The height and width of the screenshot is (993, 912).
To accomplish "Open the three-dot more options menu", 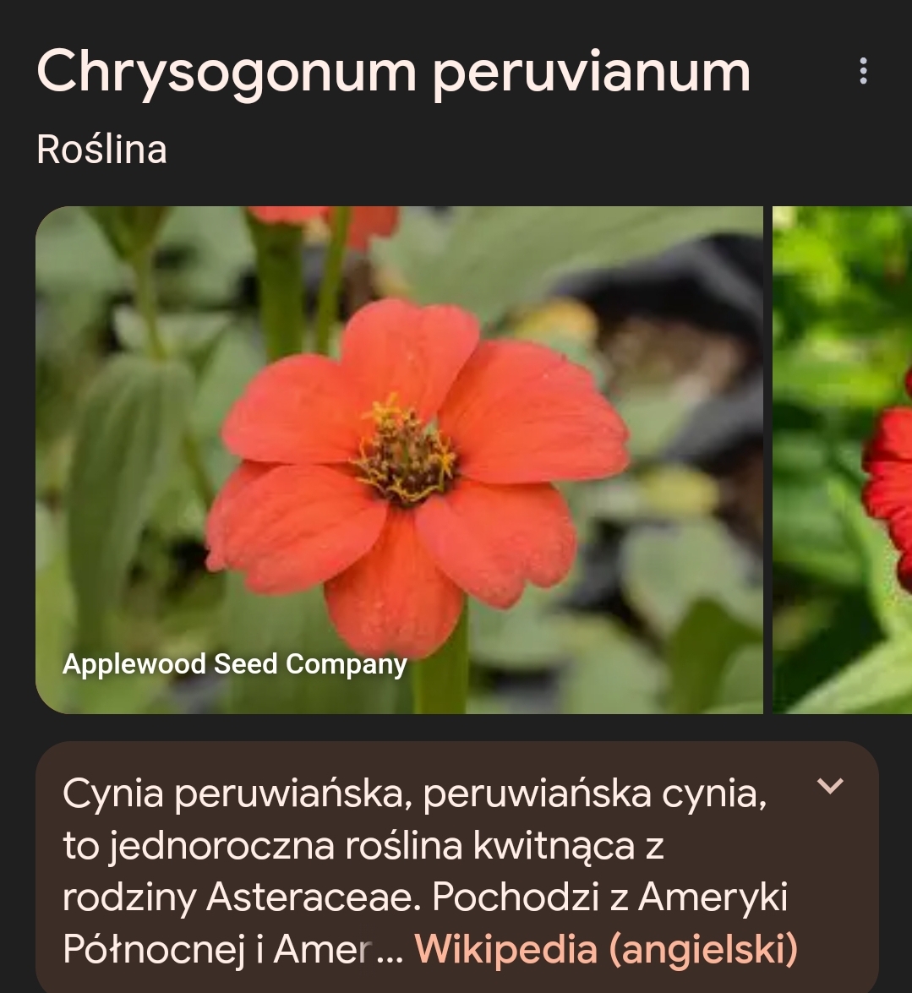I will click(x=863, y=71).
